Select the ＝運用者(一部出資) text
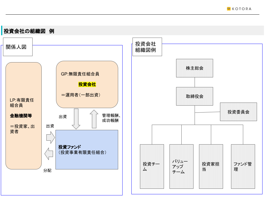 pos(81,95)
